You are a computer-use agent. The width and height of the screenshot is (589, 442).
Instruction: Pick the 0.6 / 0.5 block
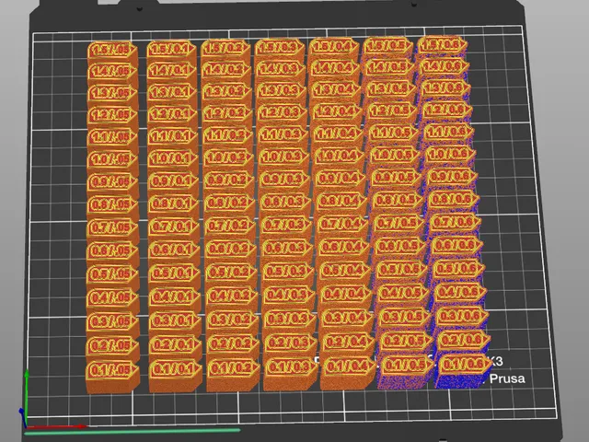point(401,246)
